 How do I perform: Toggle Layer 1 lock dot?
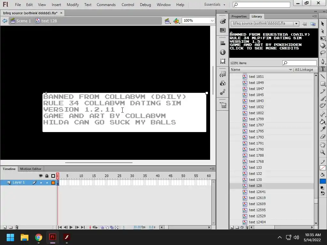pyautogui.click(x=47, y=183)
